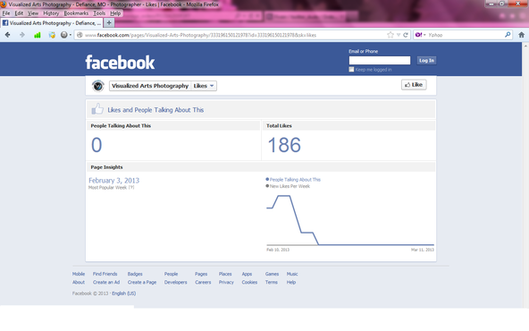This screenshot has height=331, width=529.
Task: Click the About footer link
Action: (x=79, y=283)
